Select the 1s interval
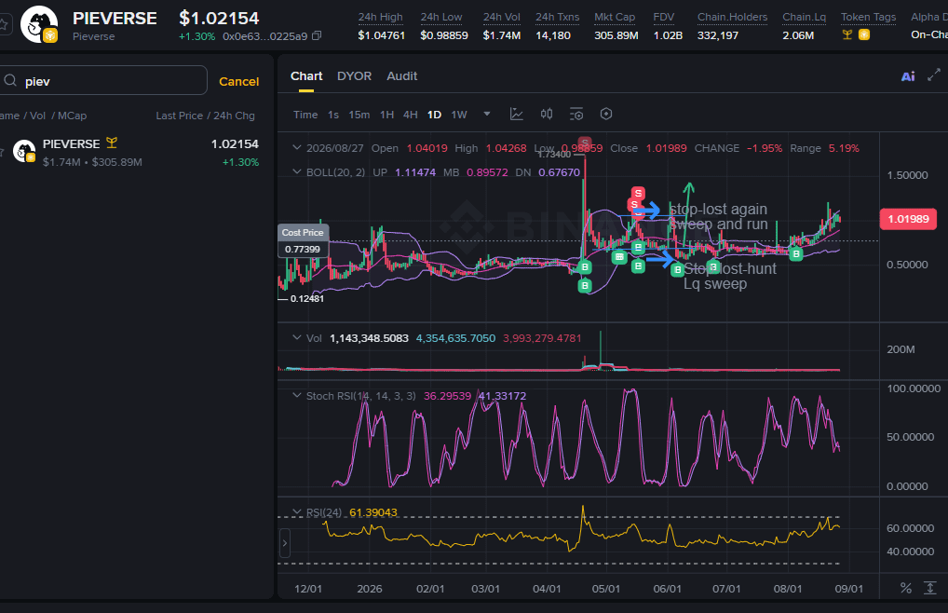Viewport: 948px width, 613px height. [333, 115]
